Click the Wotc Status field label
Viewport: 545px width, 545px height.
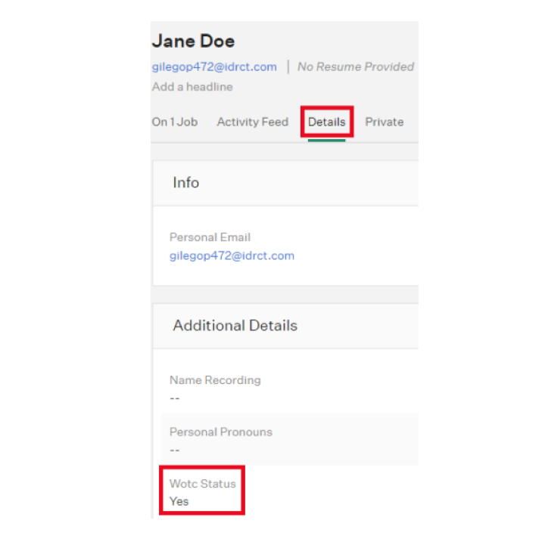pyautogui.click(x=202, y=484)
